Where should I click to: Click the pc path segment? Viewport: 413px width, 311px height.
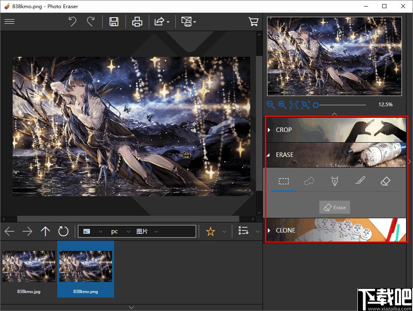tap(114, 231)
